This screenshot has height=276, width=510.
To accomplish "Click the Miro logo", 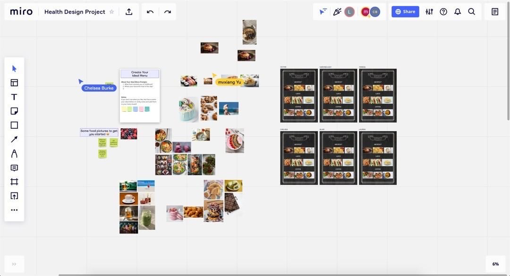I will pyautogui.click(x=21, y=12).
